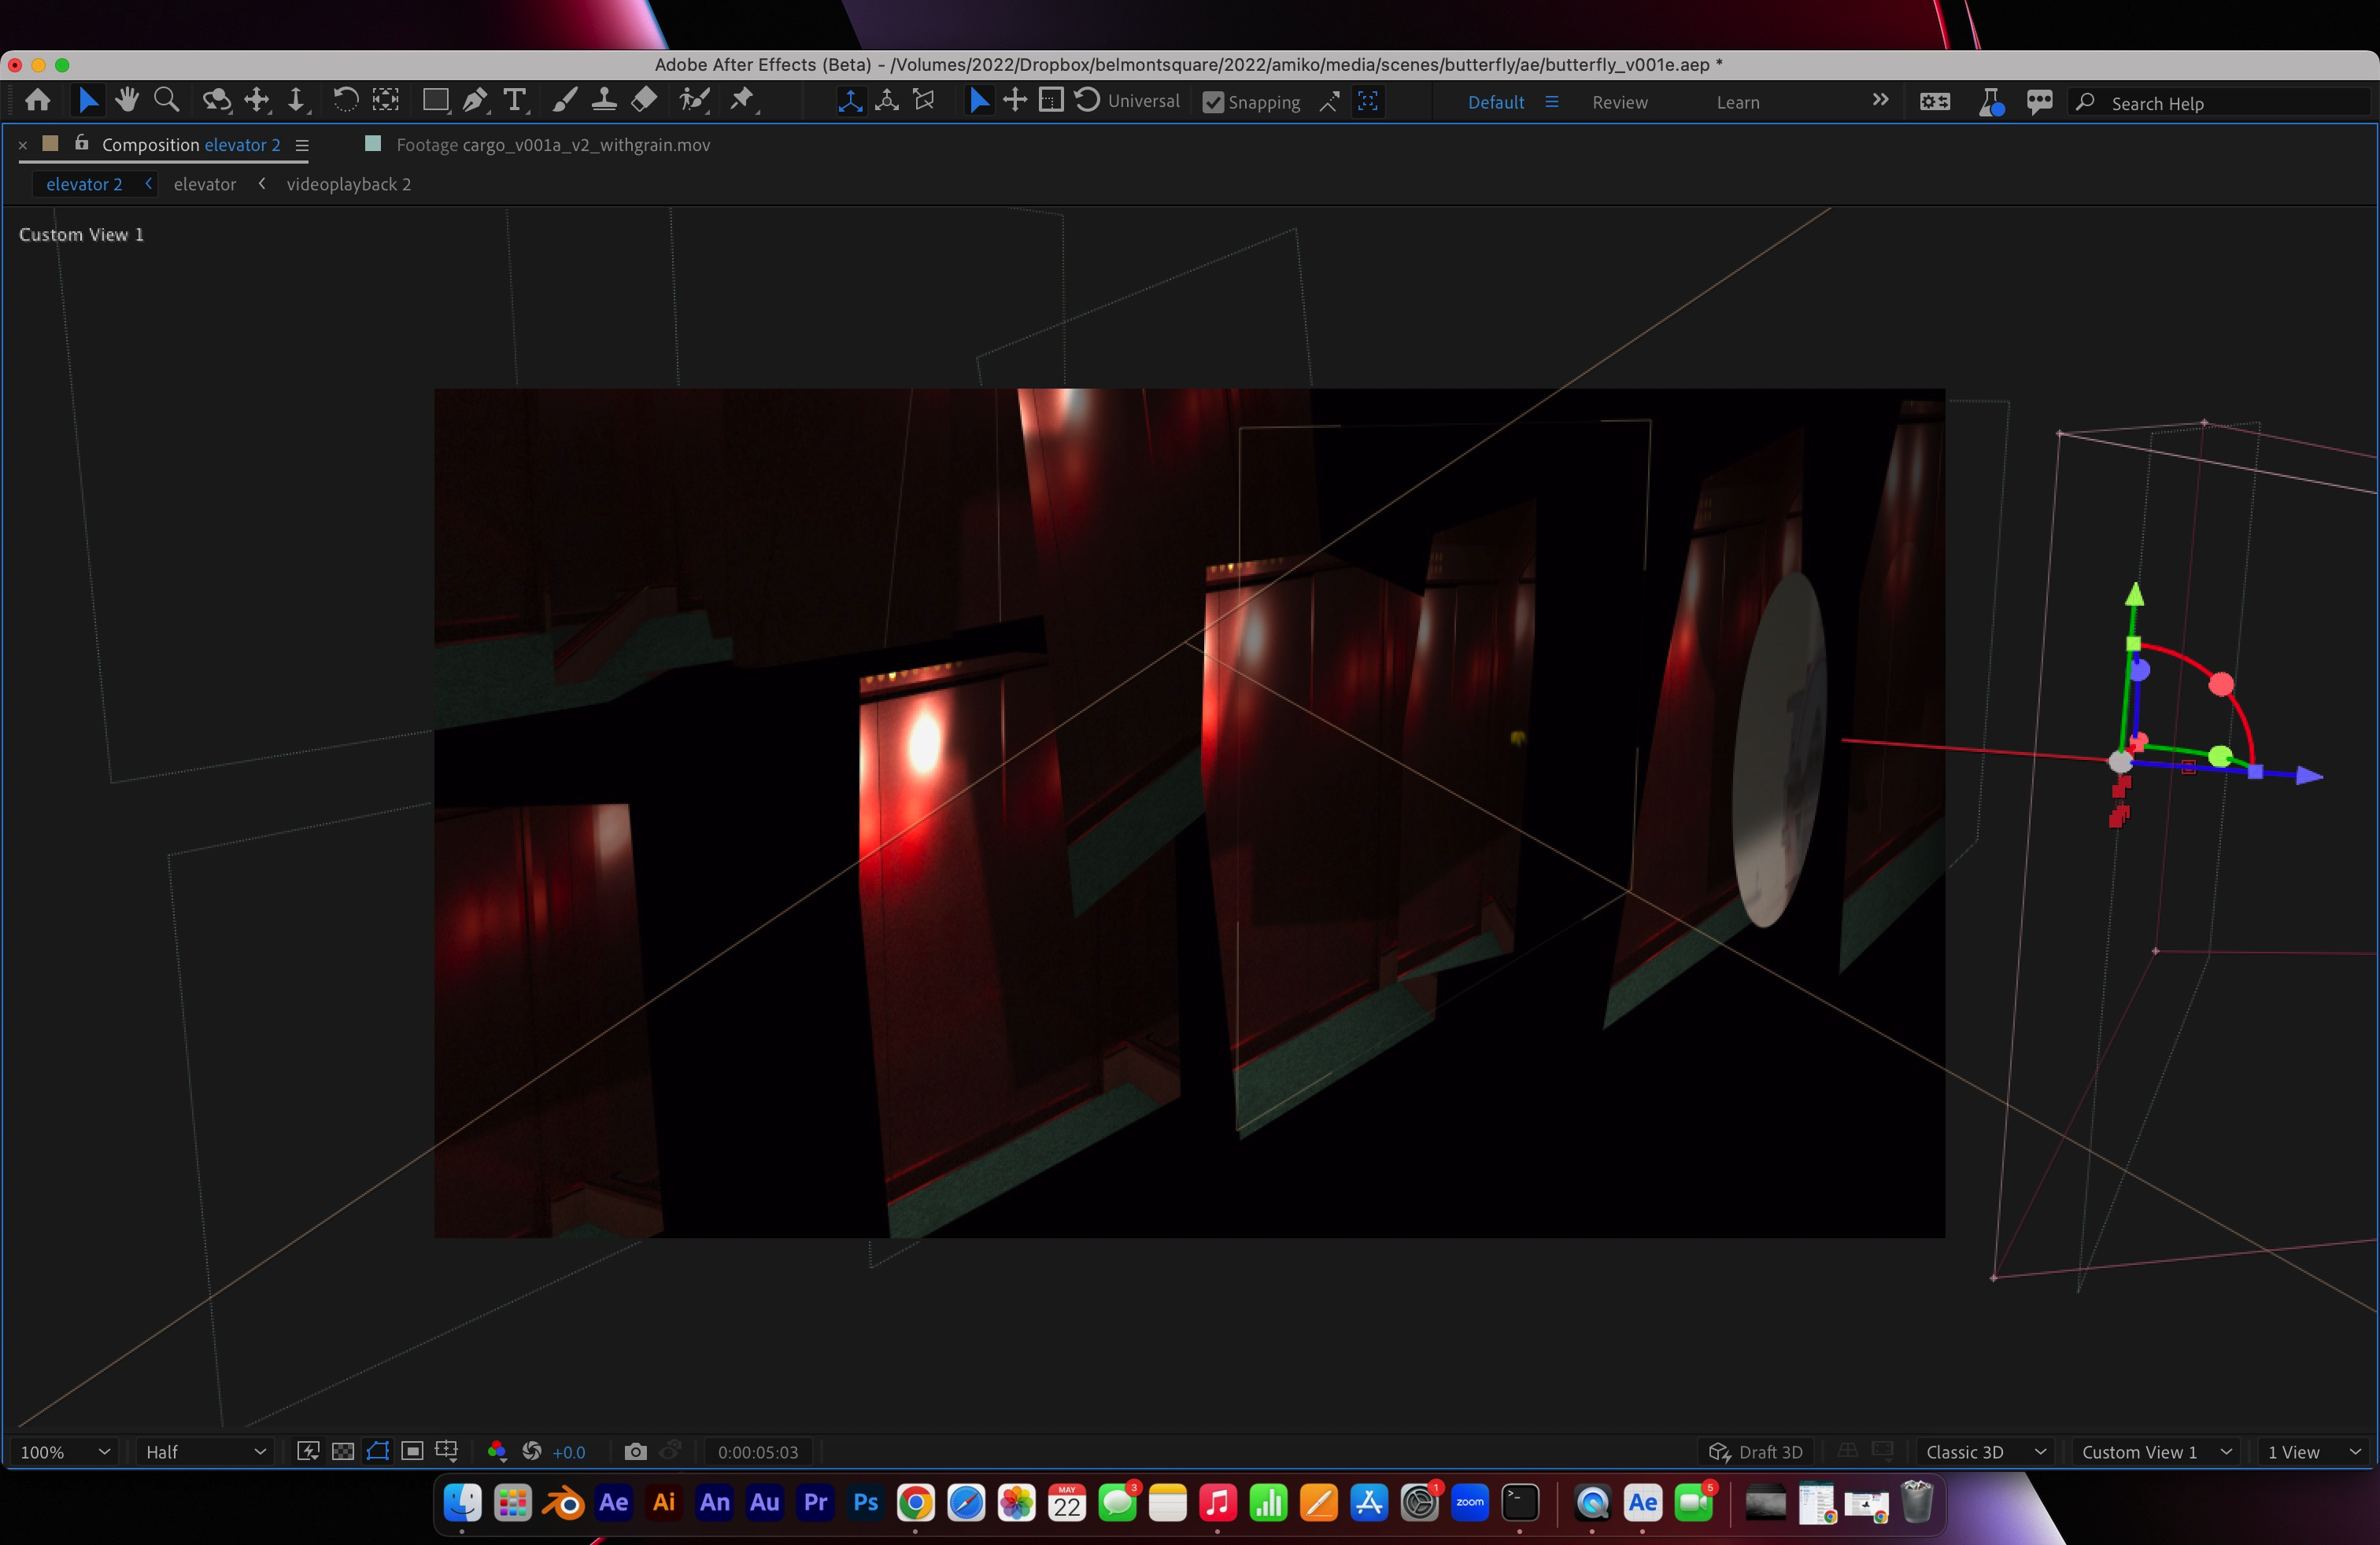Image resolution: width=2380 pixels, height=1545 pixels.
Task: Toggle the Snapping checkbox
Action: [x=1213, y=102]
